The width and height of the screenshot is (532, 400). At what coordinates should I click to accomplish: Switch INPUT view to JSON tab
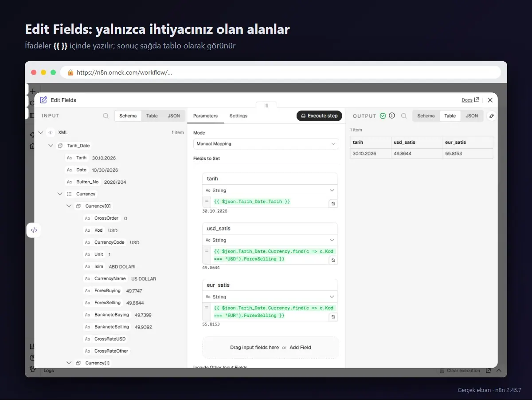174,116
